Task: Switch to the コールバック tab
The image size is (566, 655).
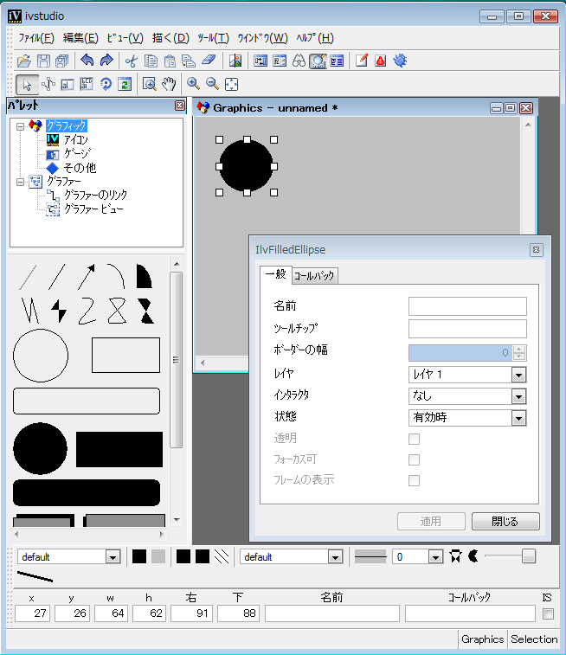Action: click(314, 276)
